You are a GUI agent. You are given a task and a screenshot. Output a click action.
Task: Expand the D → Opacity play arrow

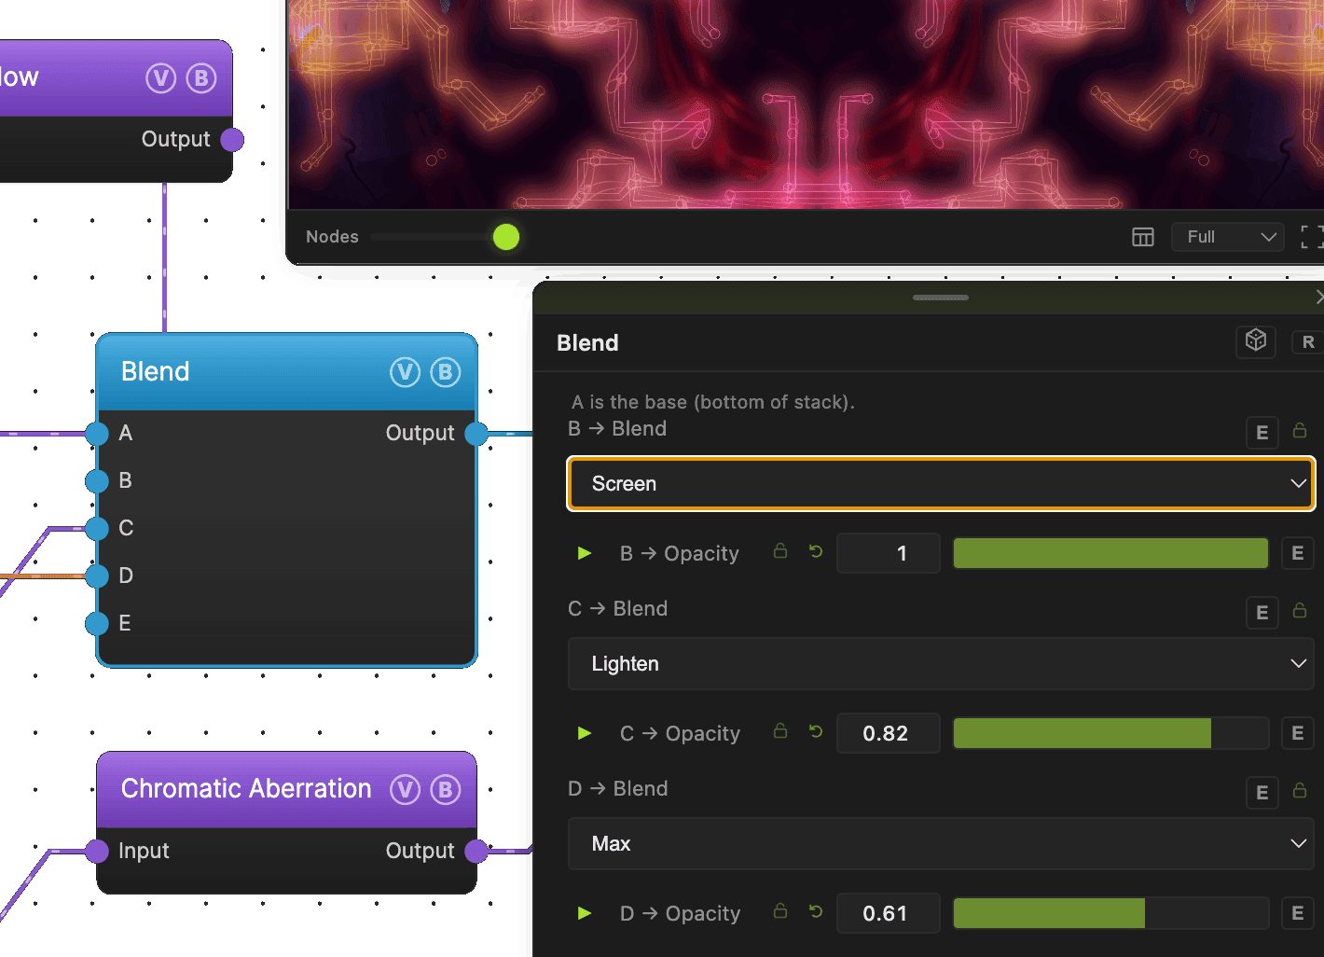click(585, 913)
